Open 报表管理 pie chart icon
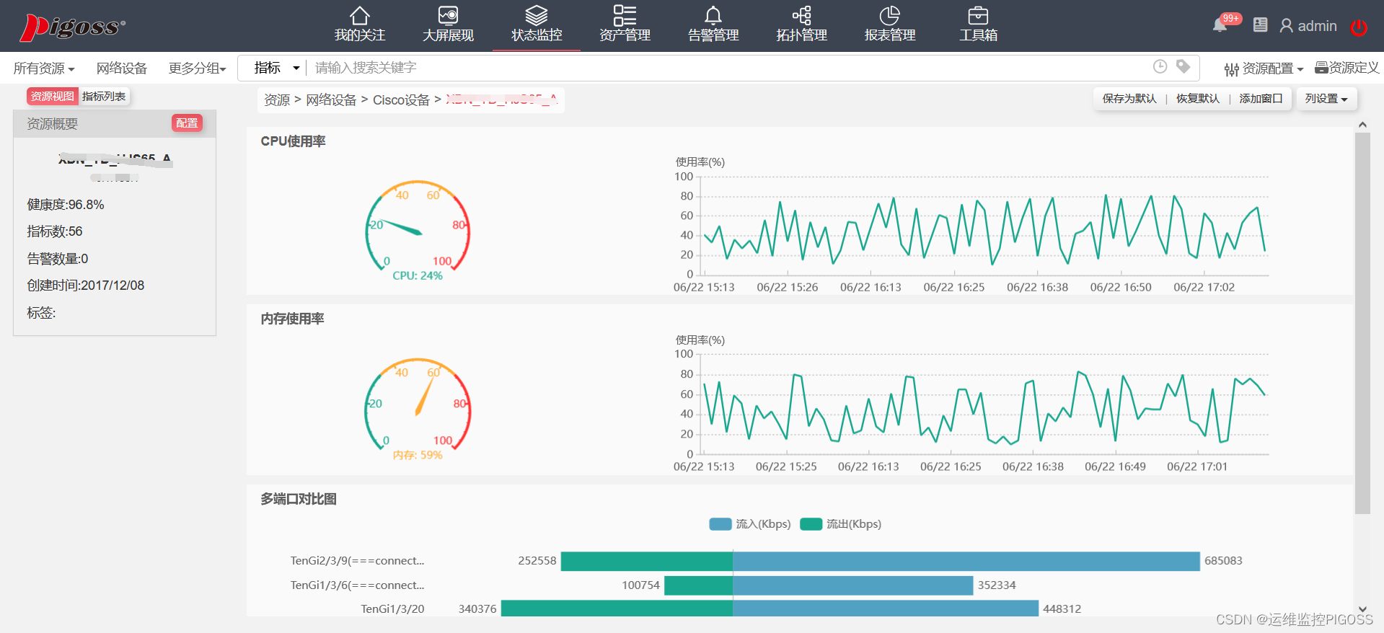Screen dimensions: 1384x633 (x=890, y=15)
